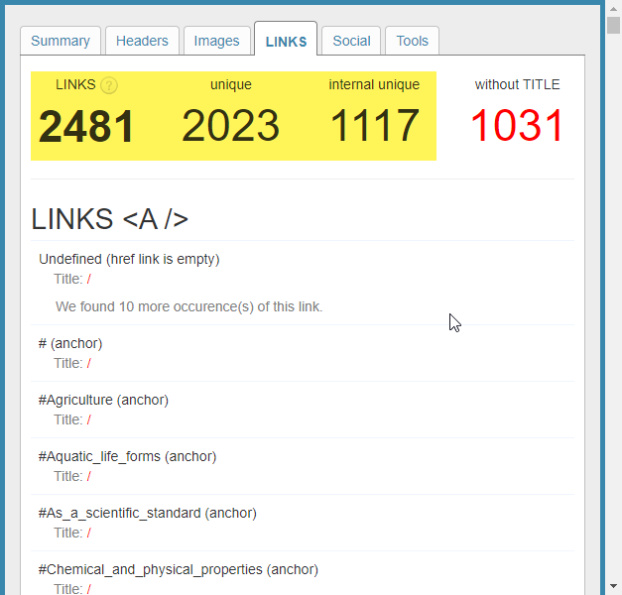The width and height of the screenshot is (622, 595).
Task: Click the scrollbar up arrow
Action: 613,9
